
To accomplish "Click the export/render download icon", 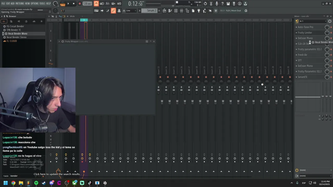I will pos(245,4).
